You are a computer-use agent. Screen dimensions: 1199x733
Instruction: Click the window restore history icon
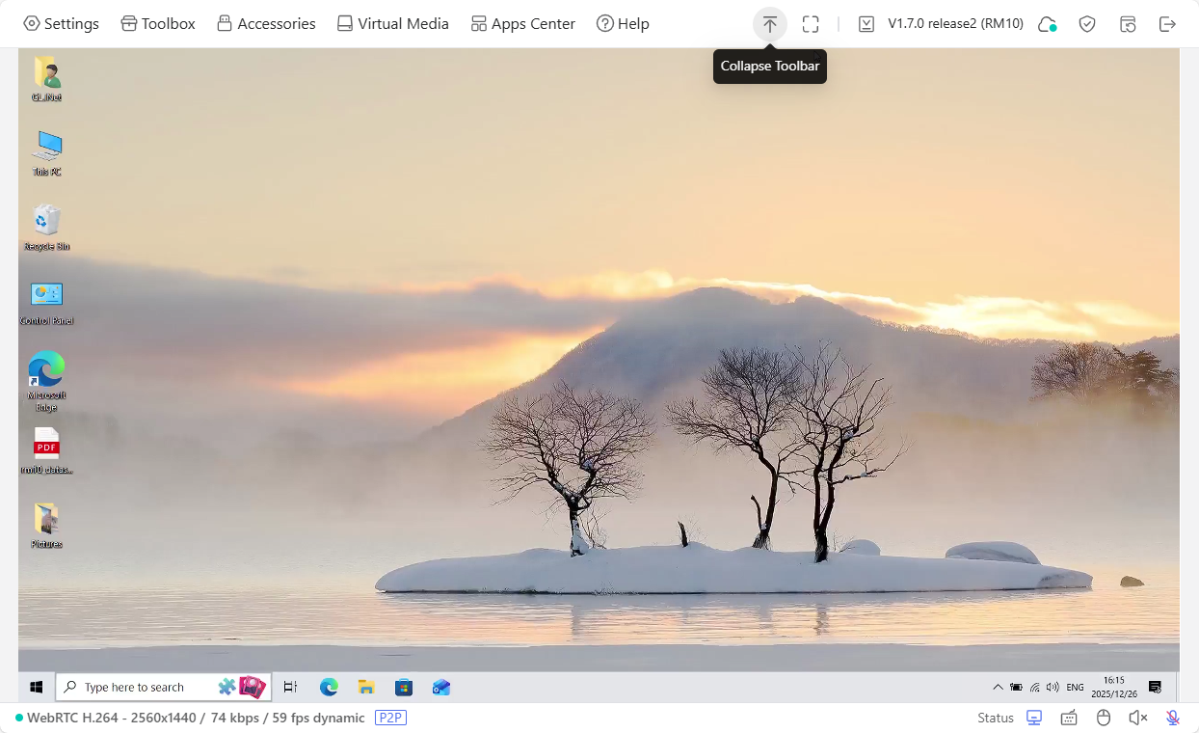[x=1128, y=24]
